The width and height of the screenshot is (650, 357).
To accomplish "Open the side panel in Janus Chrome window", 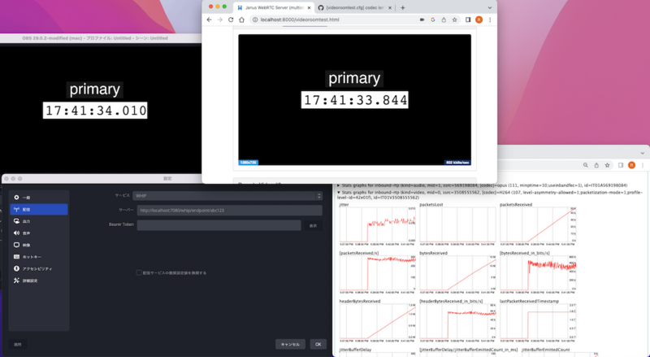I will click(x=468, y=20).
